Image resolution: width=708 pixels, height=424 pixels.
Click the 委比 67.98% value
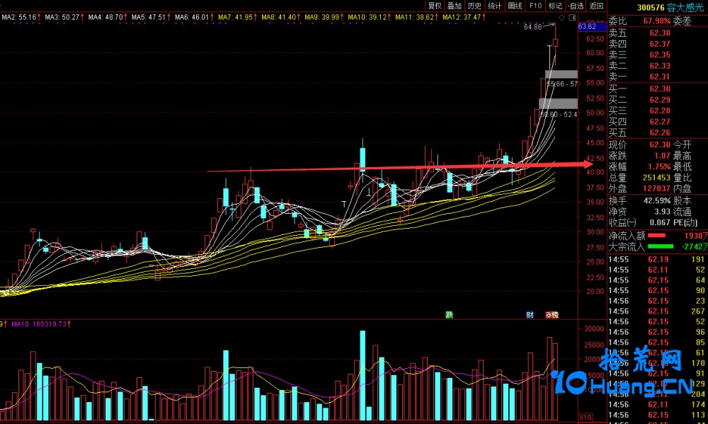pyautogui.click(x=656, y=21)
